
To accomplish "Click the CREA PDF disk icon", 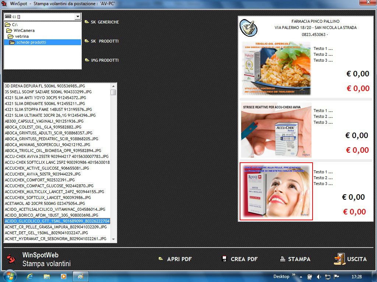I will pyautogui.click(x=224, y=259).
